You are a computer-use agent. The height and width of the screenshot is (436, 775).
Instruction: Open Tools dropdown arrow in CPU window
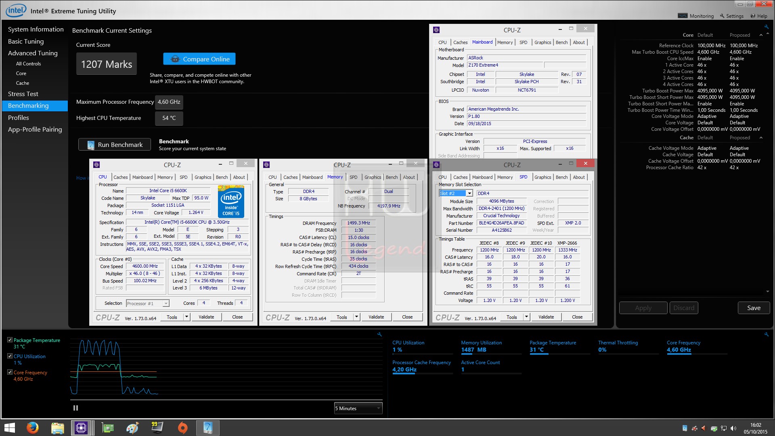coord(187,317)
